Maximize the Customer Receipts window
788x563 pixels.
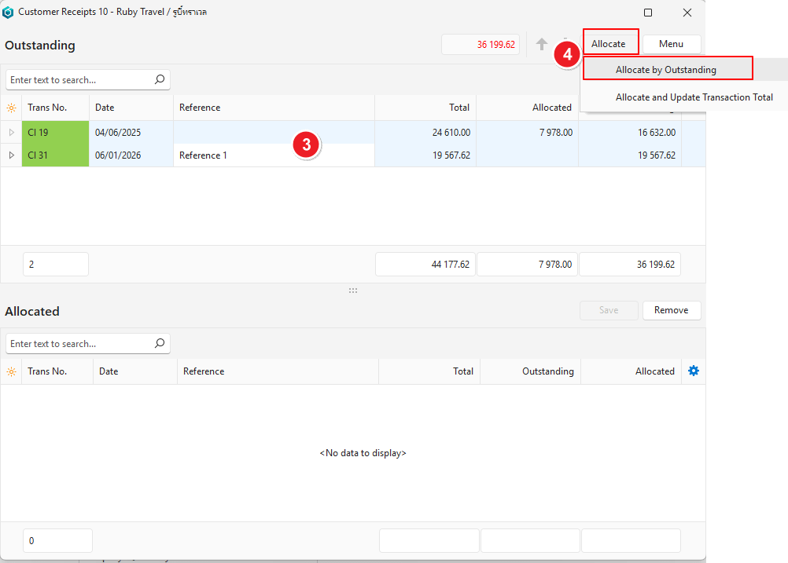(x=648, y=13)
